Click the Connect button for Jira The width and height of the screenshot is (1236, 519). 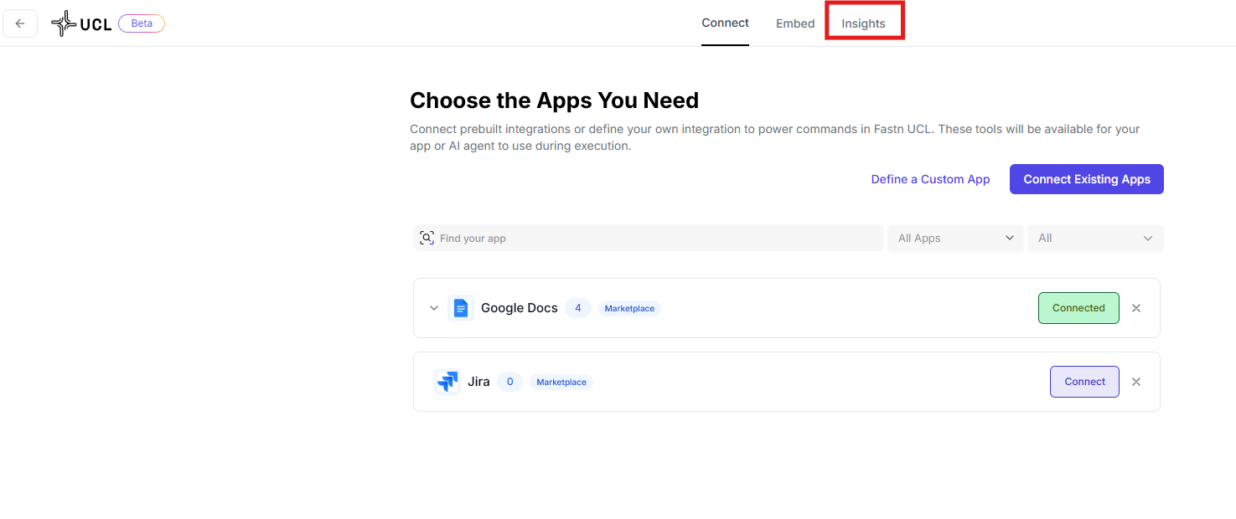pyautogui.click(x=1084, y=382)
